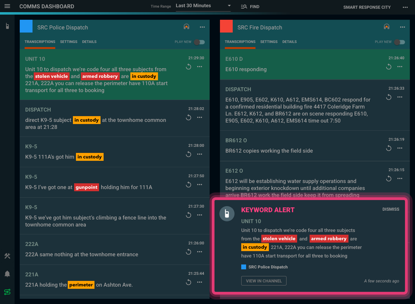This screenshot has width=415, height=304.
Task: Replay the DISPATCH 21:28:02 transcription
Action: [189, 117]
